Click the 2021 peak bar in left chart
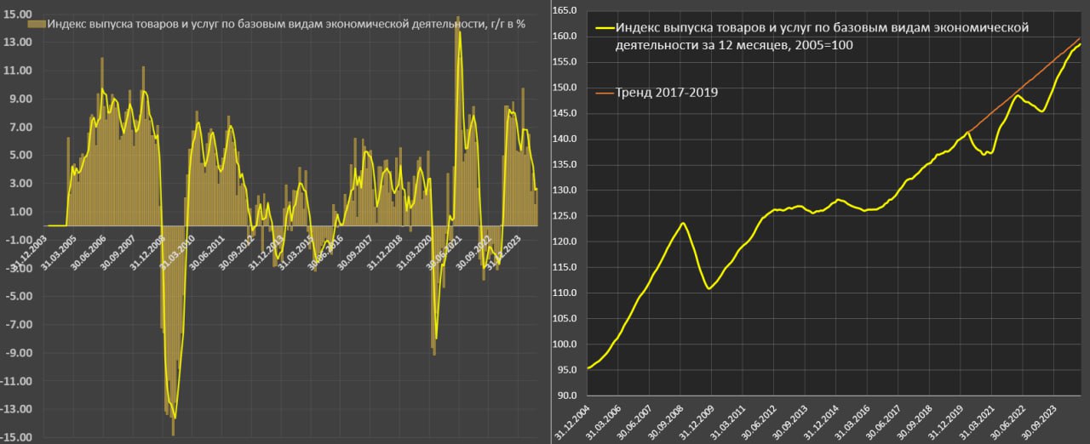This screenshot has height=444, width=1090. 457,20
